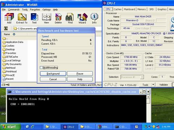Select the My Documents folder
174x130 pixels.
click(12, 64)
